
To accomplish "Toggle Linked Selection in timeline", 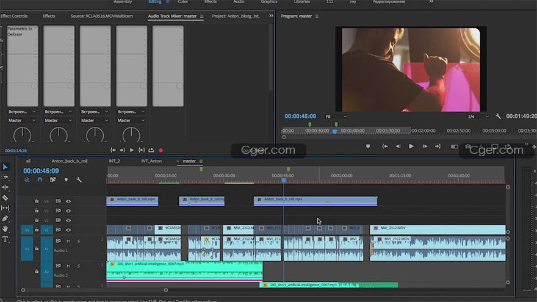I will (x=52, y=180).
